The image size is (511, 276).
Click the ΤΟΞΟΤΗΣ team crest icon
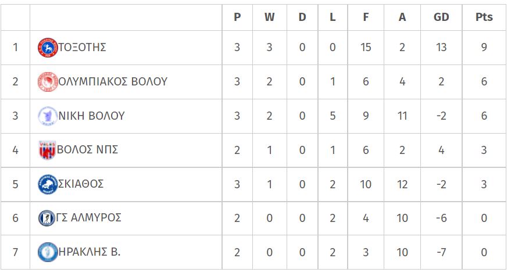tap(48, 48)
